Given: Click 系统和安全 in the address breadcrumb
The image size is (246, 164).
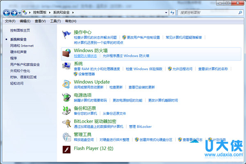Looking at the screenshot, I should pyautogui.click(x=61, y=12).
